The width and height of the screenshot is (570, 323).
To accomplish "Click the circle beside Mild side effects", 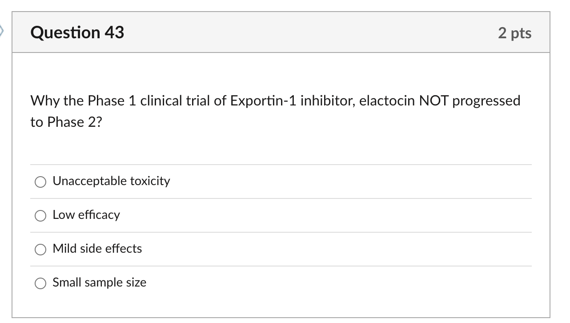I will pos(40,249).
